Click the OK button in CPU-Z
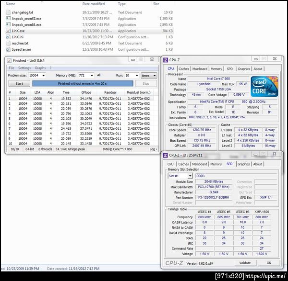 269,263
